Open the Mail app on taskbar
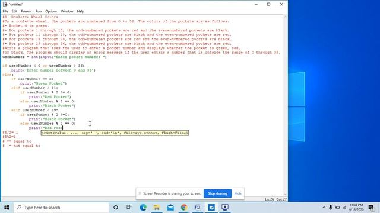This screenshot has height=213, width=380. click(x=170, y=208)
